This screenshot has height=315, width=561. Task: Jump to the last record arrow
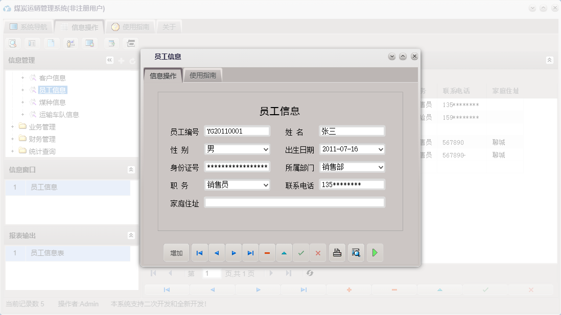(249, 252)
